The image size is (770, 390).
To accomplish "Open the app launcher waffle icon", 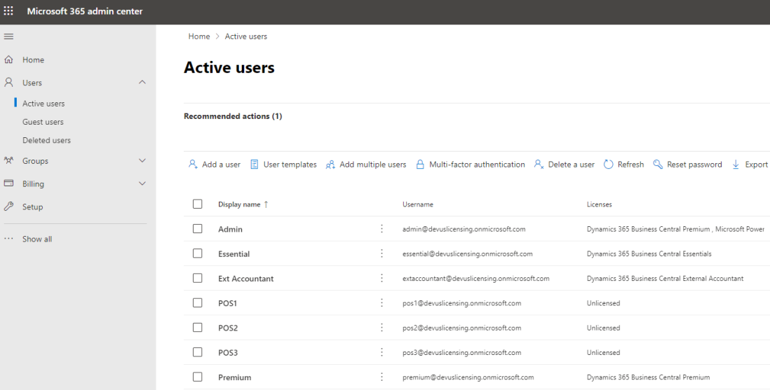I will pos(9,11).
